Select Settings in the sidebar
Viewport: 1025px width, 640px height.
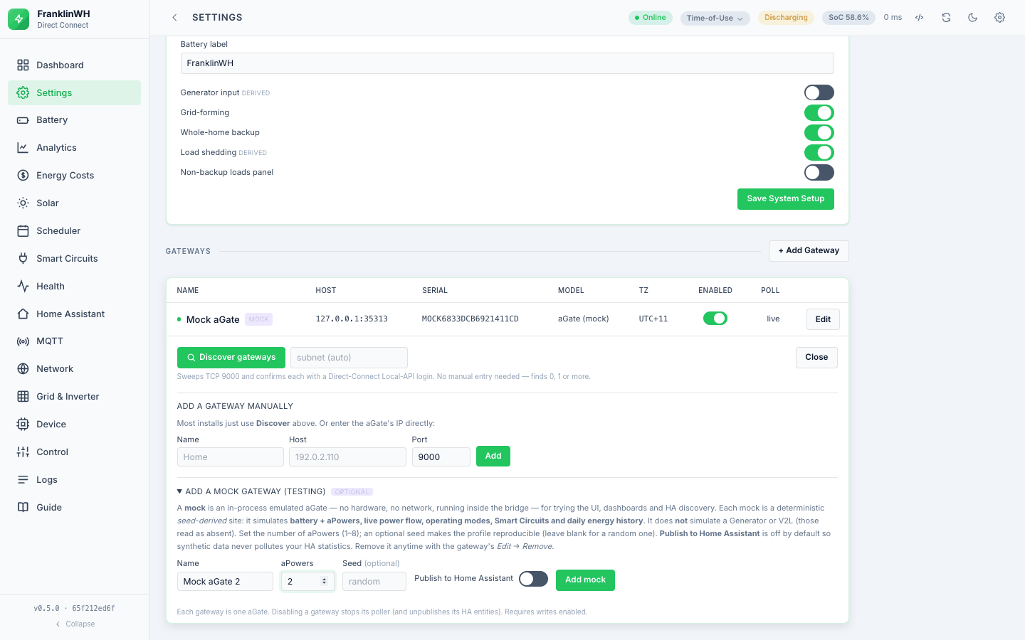(x=74, y=92)
